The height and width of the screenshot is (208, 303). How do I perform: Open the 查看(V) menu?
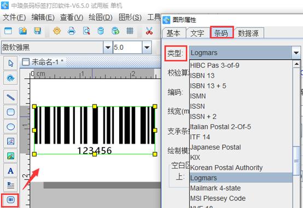tap(72, 18)
